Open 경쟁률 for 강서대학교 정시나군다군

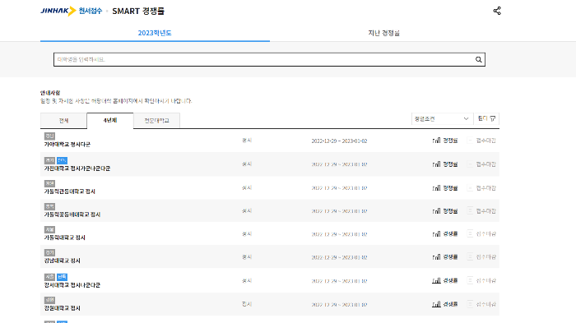pyautogui.click(x=445, y=281)
